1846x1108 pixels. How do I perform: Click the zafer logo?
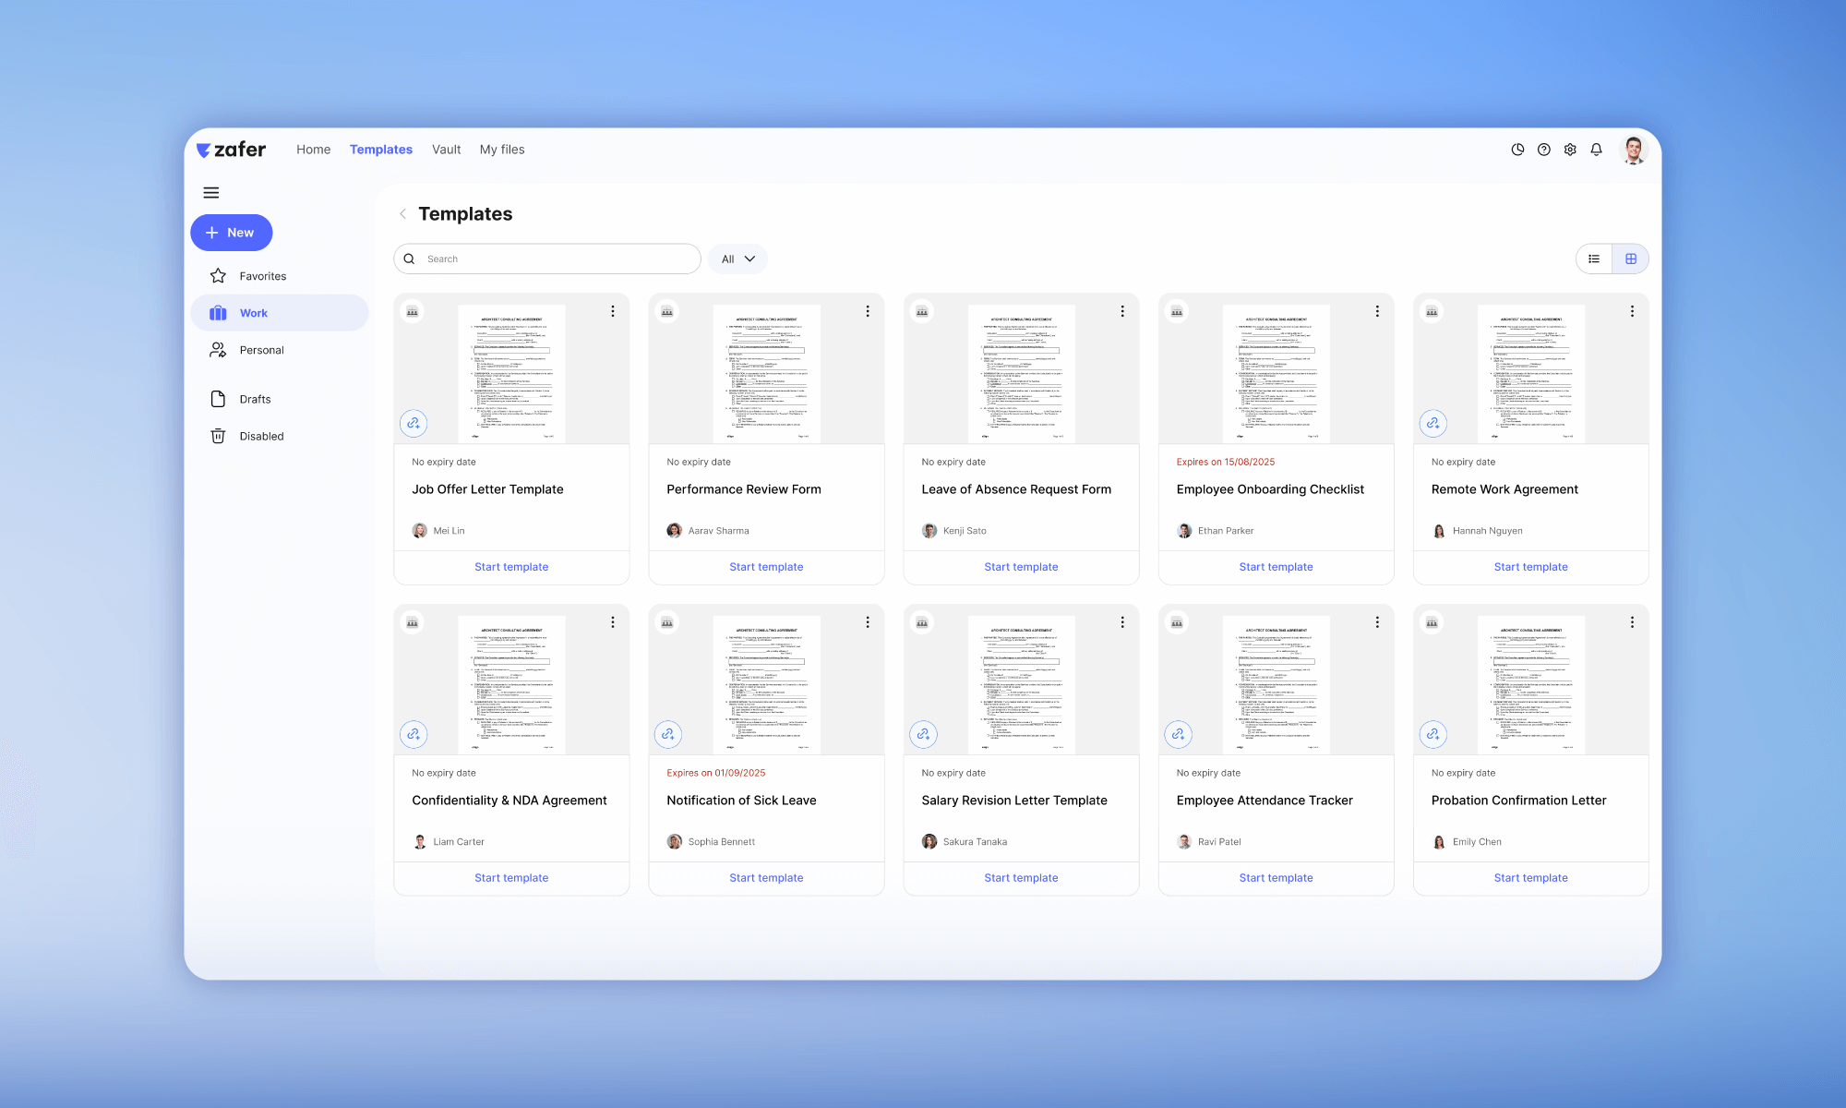coord(231,150)
